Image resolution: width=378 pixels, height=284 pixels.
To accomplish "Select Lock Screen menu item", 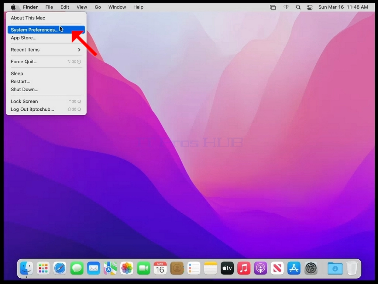I will point(46,102).
